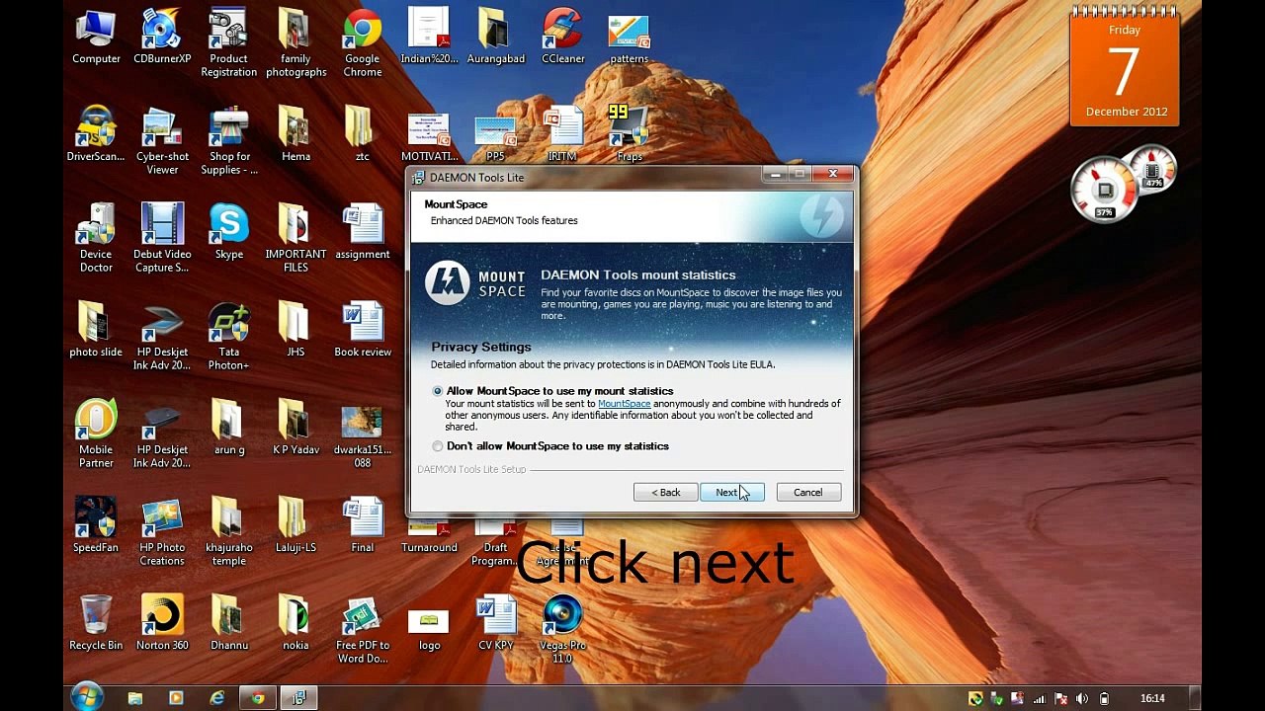The height and width of the screenshot is (711, 1265).
Task: Select Allow MountSpace to use my mount statistics
Action: [437, 391]
